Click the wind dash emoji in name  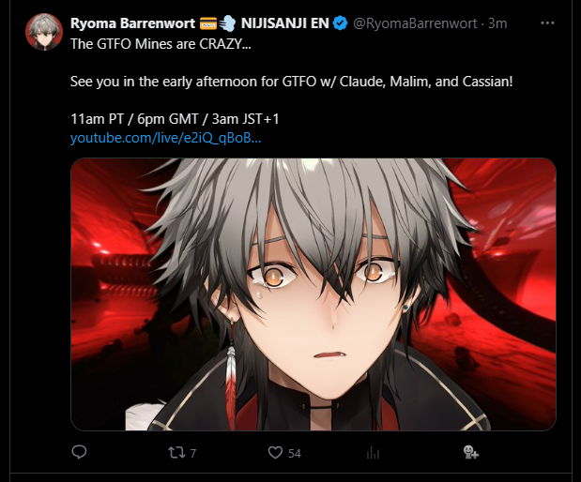tap(227, 23)
